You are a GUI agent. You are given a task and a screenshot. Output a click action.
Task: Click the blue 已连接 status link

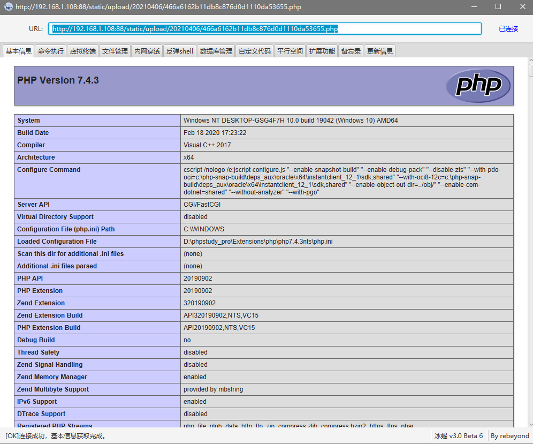click(508, 29)
